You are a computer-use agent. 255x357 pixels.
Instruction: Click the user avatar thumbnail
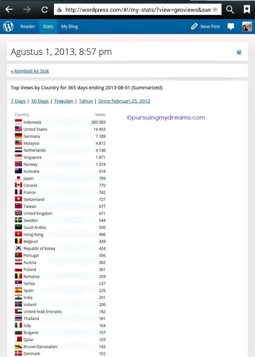click(x=247, y=27)
